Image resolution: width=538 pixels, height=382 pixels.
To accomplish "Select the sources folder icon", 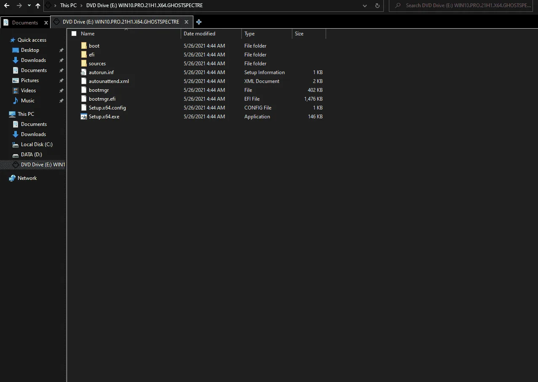I will tap(83, 63).
